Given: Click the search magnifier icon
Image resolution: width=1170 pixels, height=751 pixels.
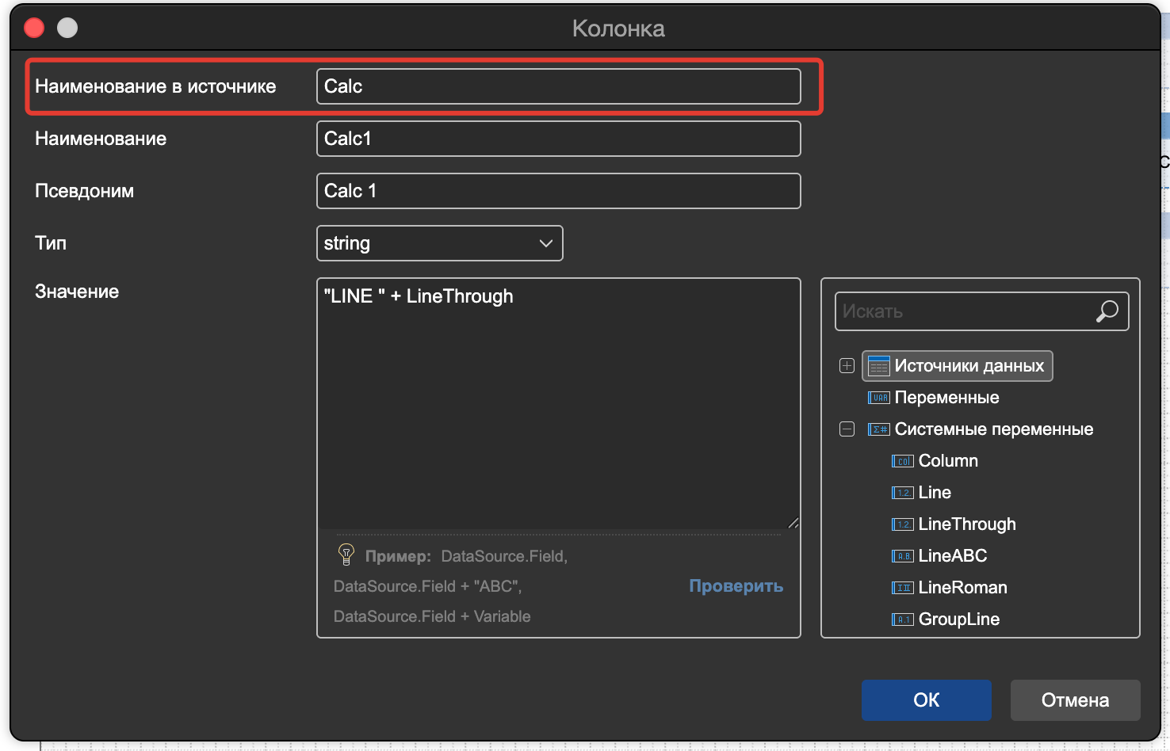Looking at the screenshot, I should (x=1107, y=311).
